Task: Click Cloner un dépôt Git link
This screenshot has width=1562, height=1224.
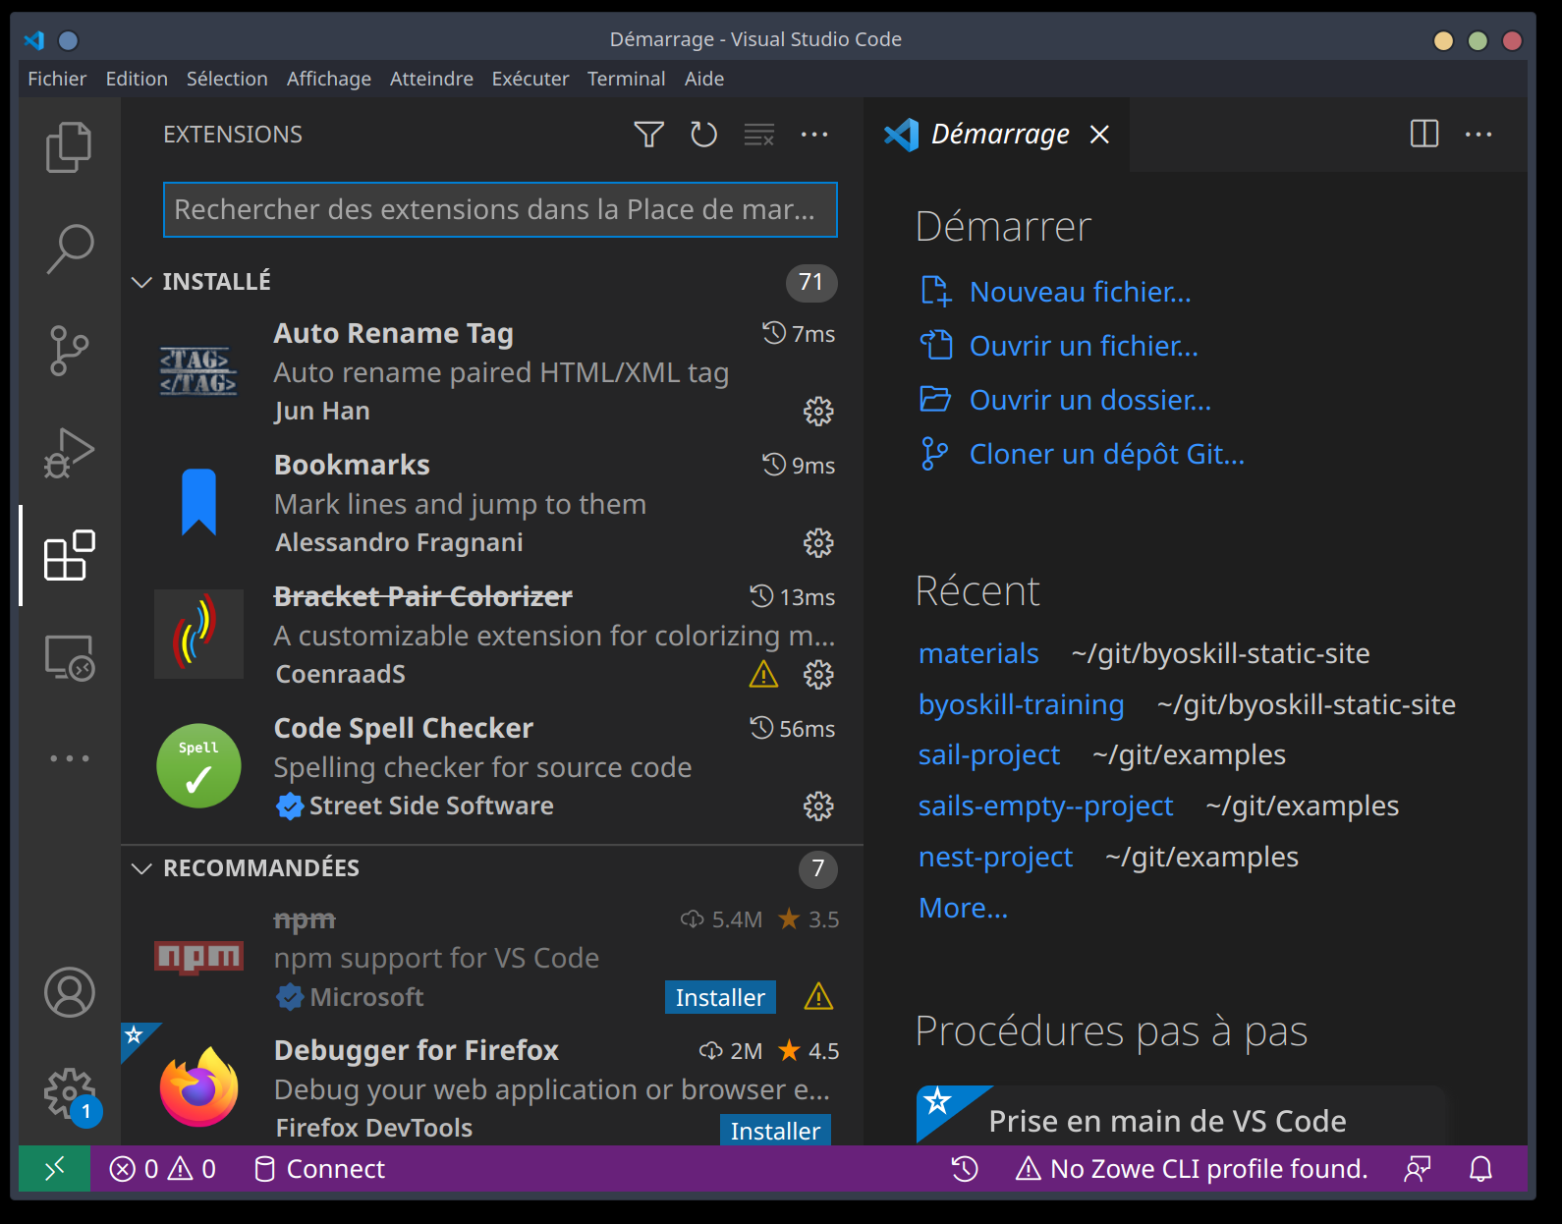Action: pyautogui.click(x=1107, y=454)
